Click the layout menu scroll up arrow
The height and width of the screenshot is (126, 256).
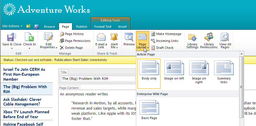(x=242, y=54)
